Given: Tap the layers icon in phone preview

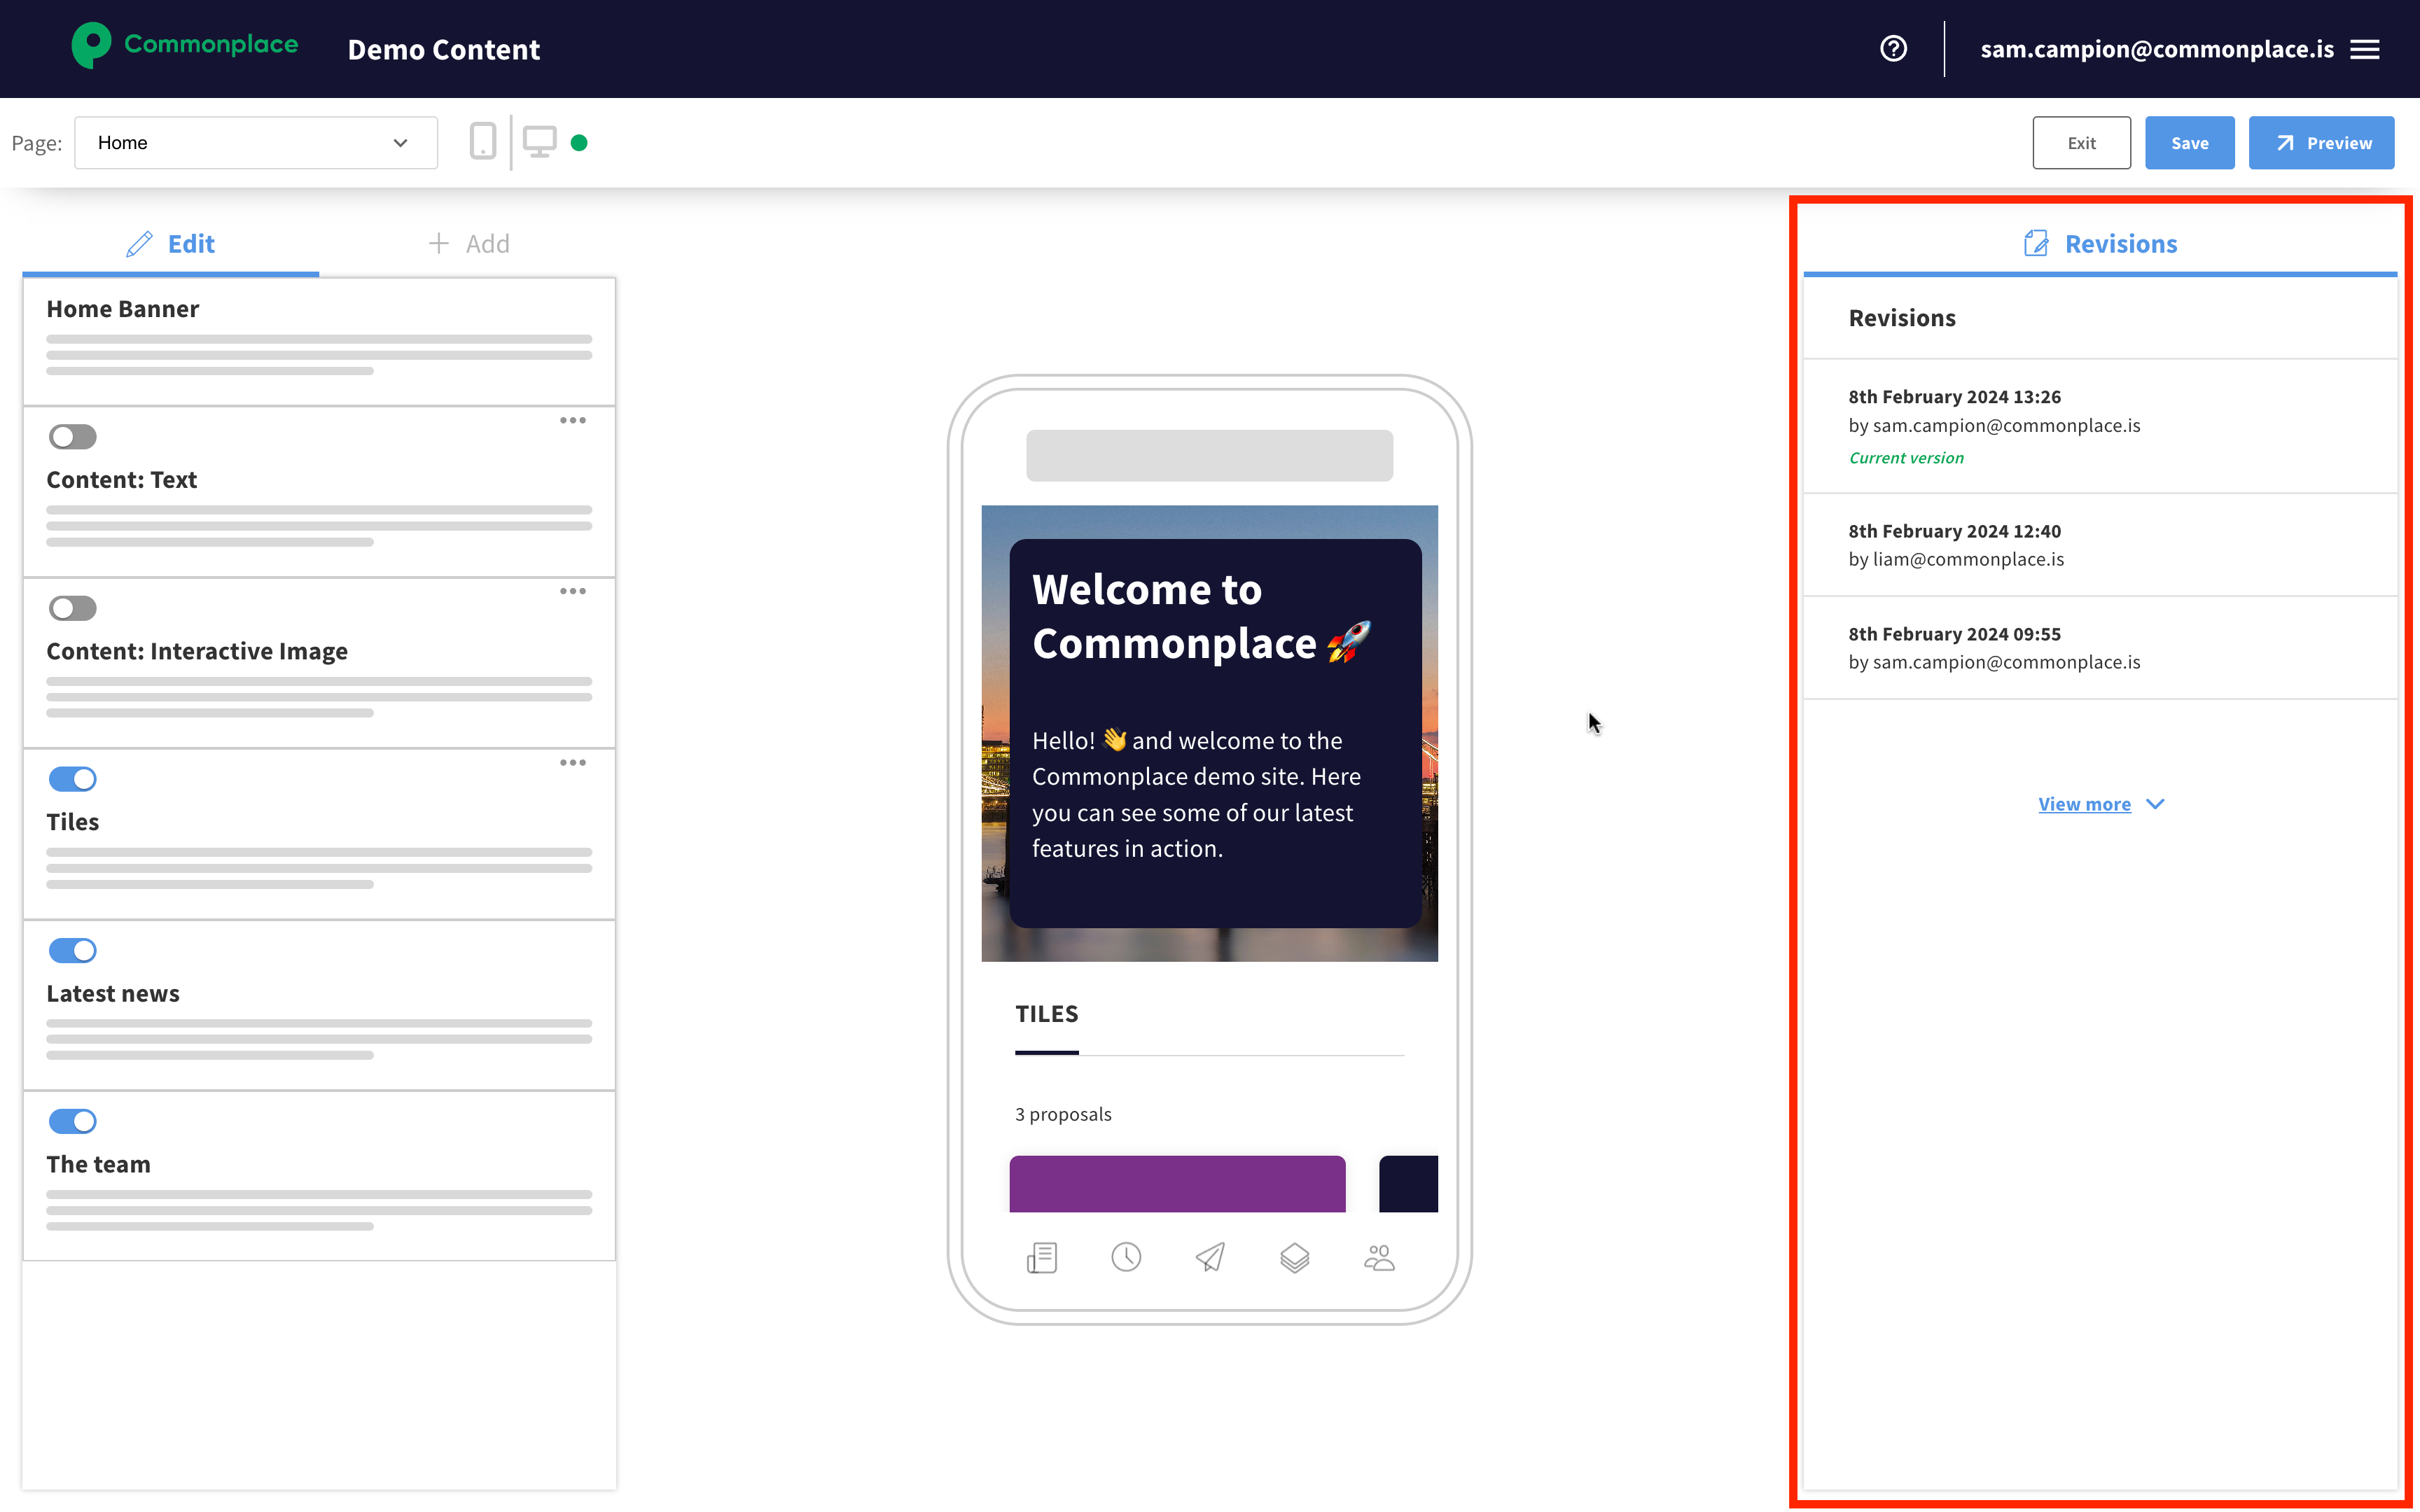Looking at the screenshot, I should [1294, 1257].
